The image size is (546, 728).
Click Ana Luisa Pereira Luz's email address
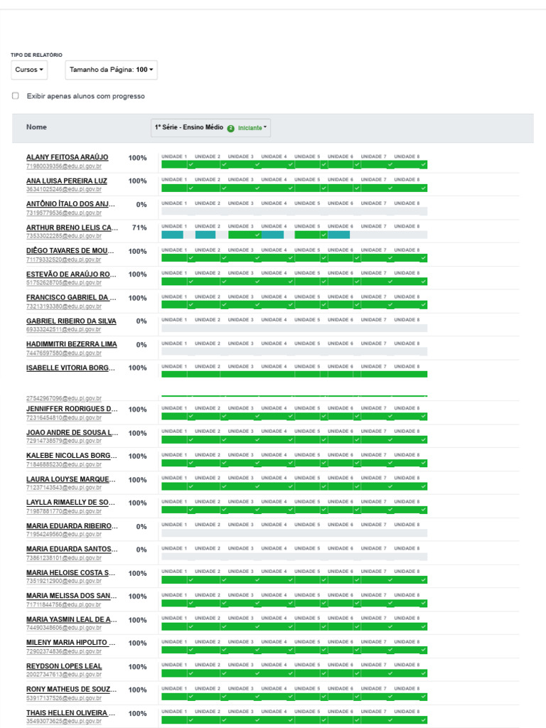(x=63, y=190)
